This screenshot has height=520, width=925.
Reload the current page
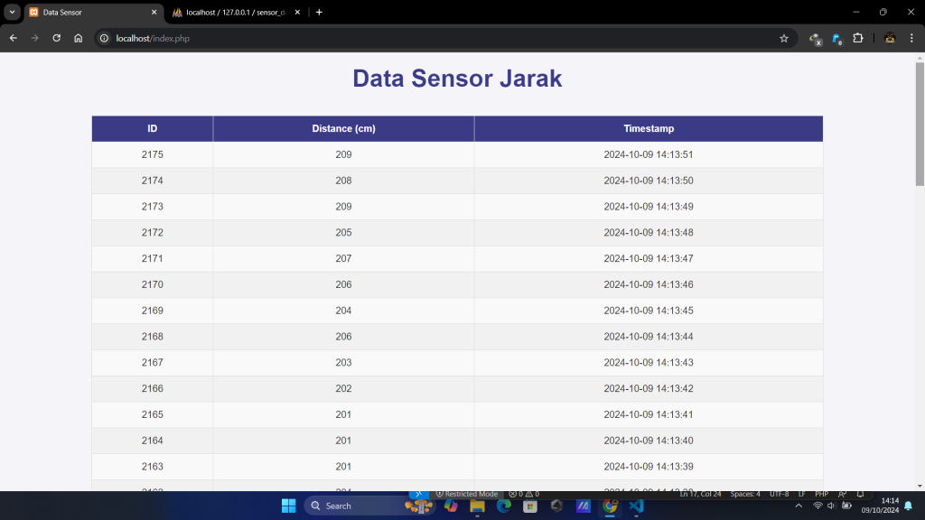point(57,39)
